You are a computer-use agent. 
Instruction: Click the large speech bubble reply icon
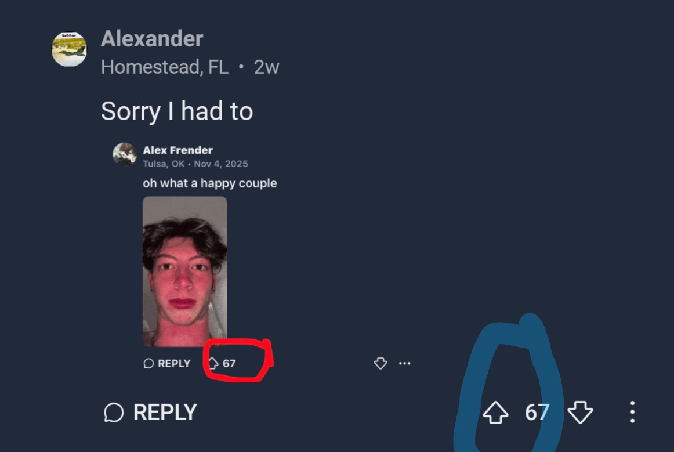114,413
